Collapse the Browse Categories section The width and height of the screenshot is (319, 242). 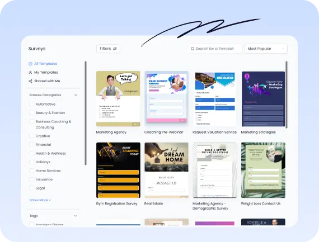coord(76,95)
